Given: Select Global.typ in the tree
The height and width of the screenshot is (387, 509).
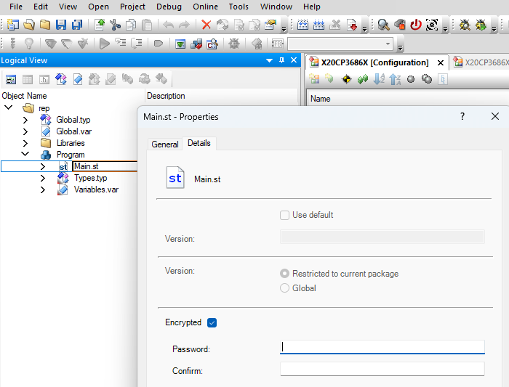Looking at the screenshot, I should click(73, 120).
